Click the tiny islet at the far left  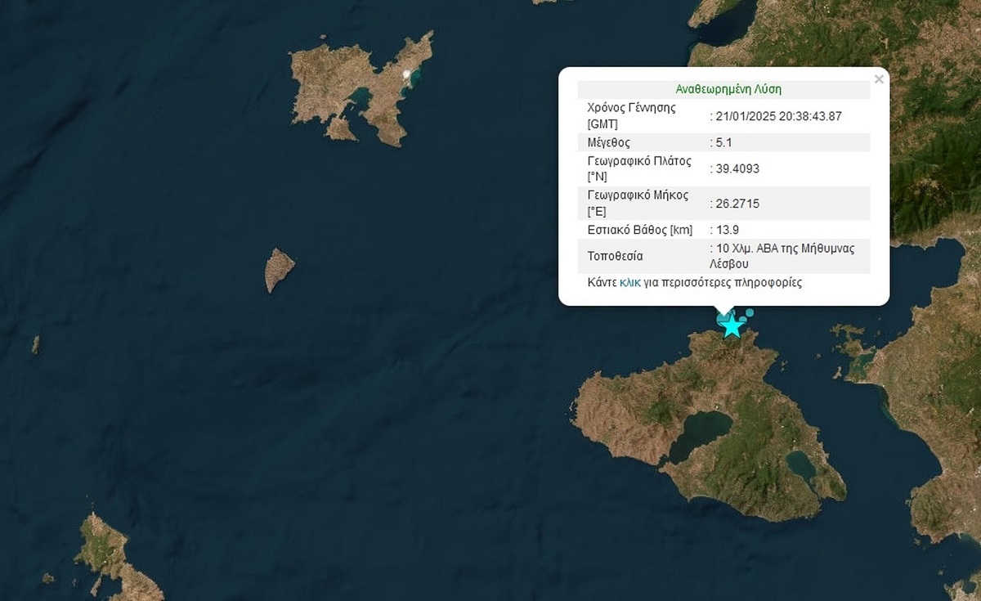35,344
